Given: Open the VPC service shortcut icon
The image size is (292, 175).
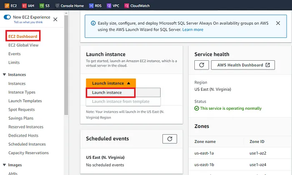Looking at the screenshot, I should pos(109,6).
